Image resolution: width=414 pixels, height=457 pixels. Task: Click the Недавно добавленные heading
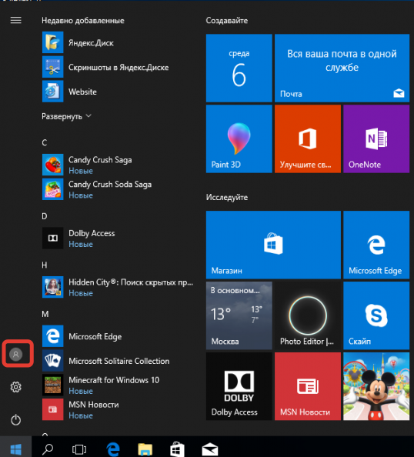[x=83, y=21]
